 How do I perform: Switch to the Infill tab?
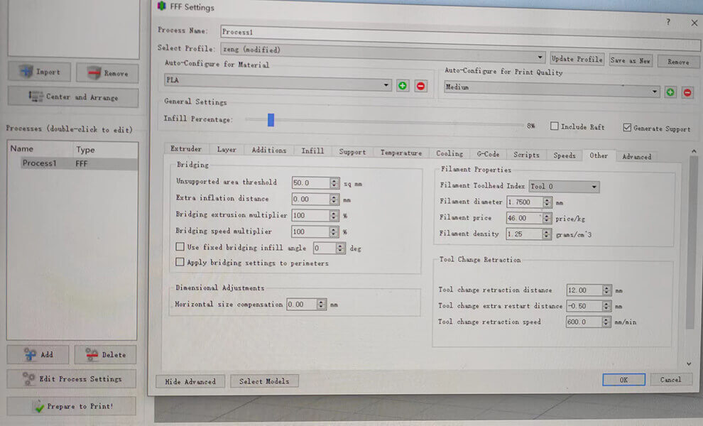312,151
